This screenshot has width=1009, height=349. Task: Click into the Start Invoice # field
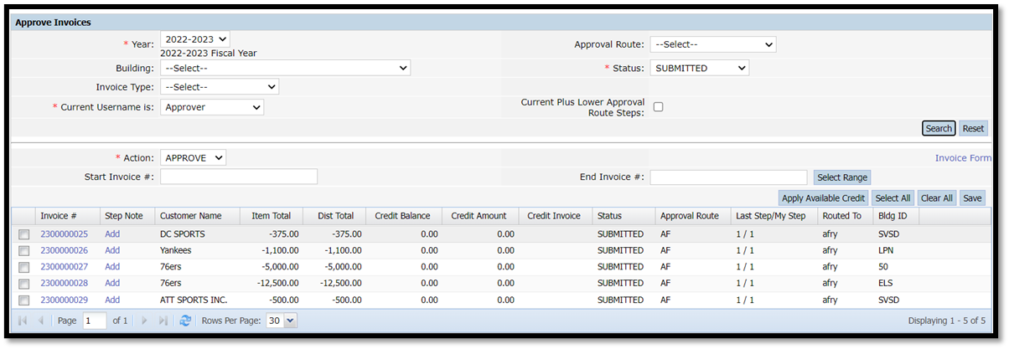click(x=239, y=177)
